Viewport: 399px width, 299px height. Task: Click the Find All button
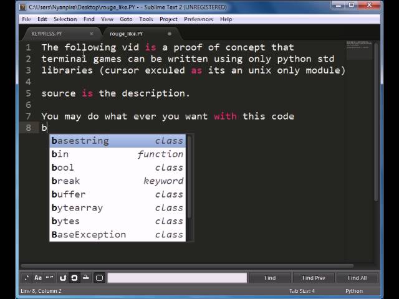[x=357, y=278]
